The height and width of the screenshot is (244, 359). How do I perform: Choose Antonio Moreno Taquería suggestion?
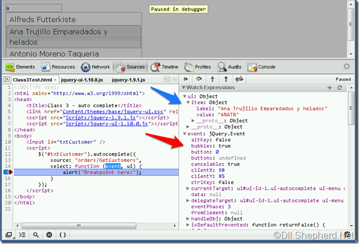click(x=74, y=53)
